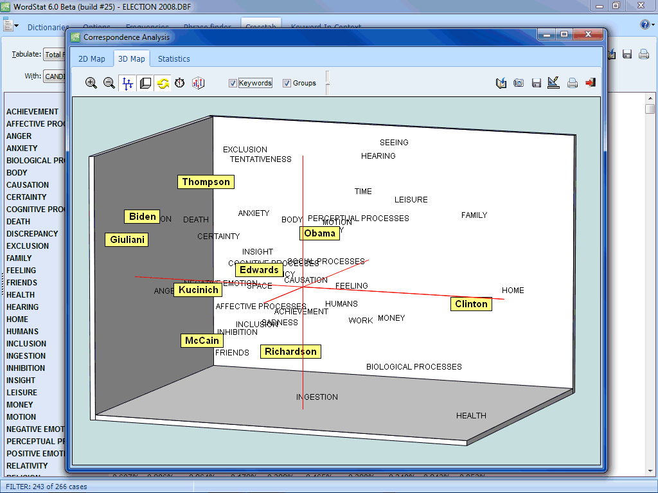This screenshot has width=658, height=493.
Task: Click the main window vertical scrollbar thumb
Action: (650, 109)
